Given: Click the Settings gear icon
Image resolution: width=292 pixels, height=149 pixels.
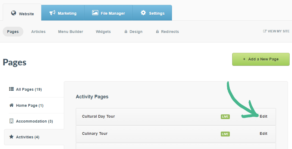Looking at the screenshot, I should [x=143, y=13].
